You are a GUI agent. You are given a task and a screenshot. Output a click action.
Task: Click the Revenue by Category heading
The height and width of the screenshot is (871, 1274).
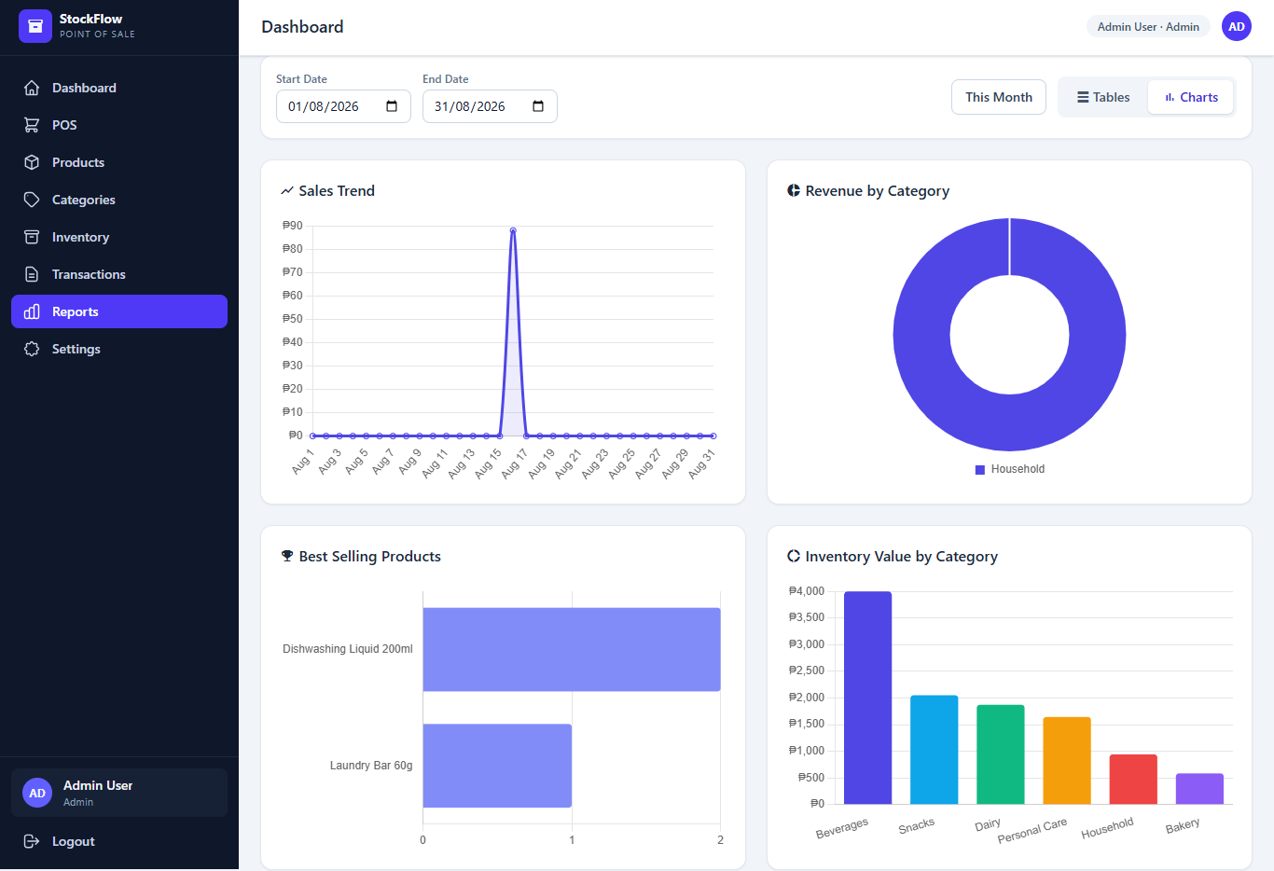tap(878, 190)
